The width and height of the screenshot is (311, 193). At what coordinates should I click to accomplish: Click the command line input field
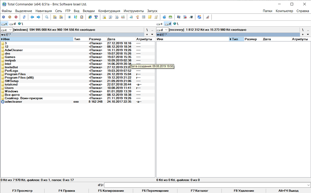pos(205,185)
